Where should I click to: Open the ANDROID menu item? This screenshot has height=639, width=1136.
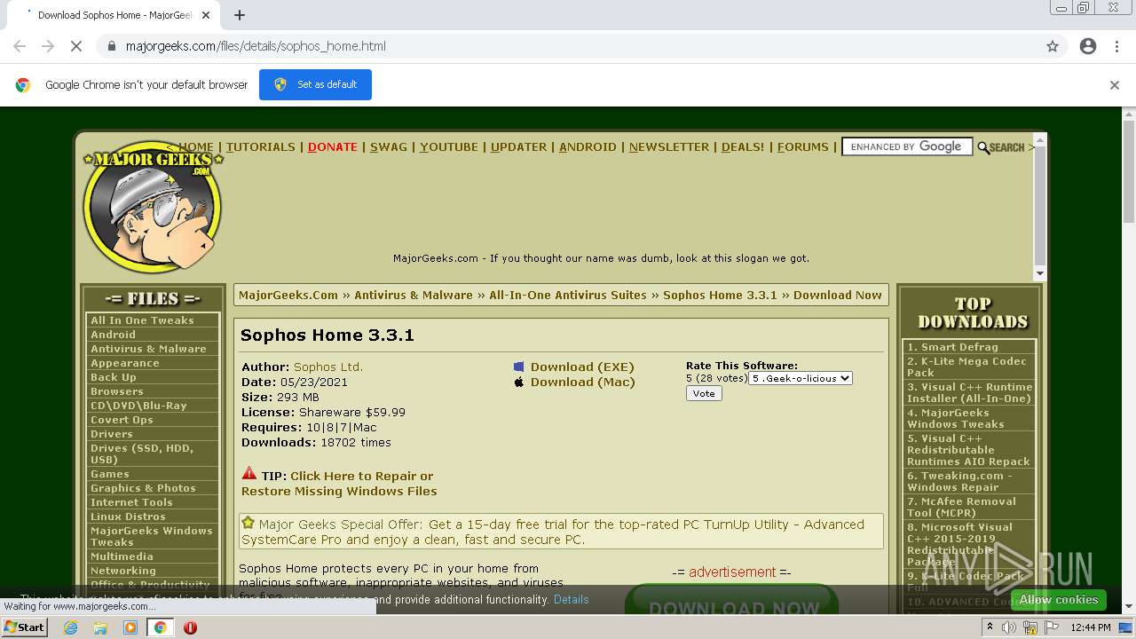(x=588, y=147)
